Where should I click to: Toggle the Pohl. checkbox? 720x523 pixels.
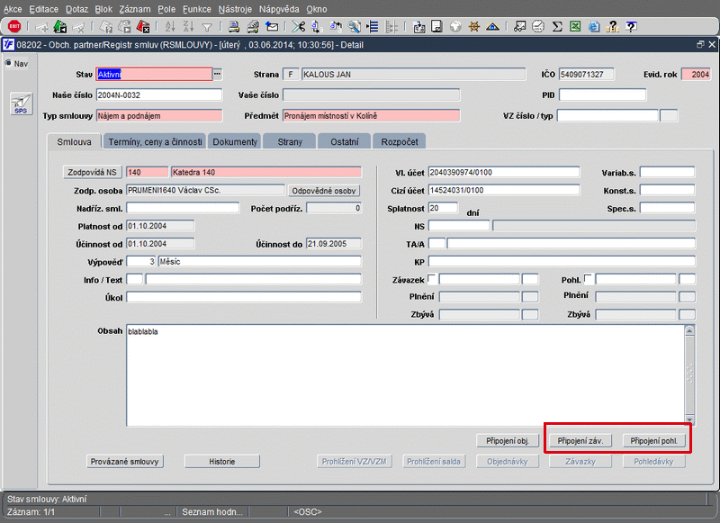(x=589, y=278)
